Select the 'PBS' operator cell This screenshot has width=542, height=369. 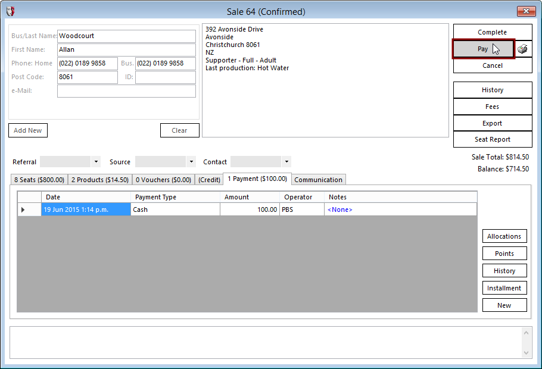click(302, 209)
